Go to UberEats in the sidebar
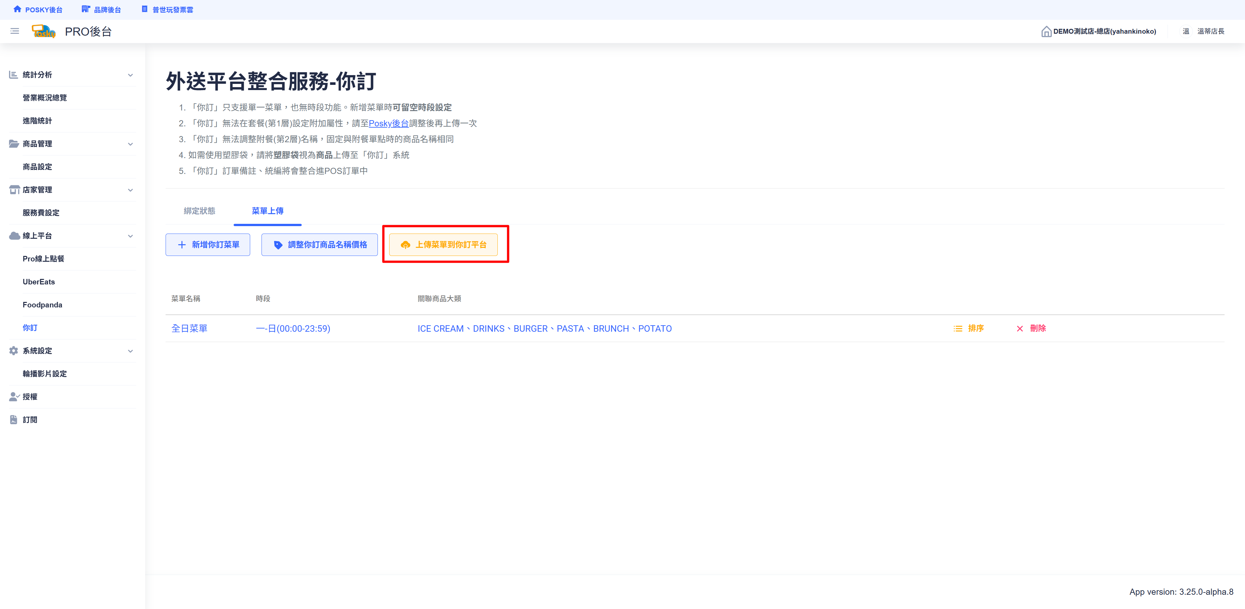 39,282
